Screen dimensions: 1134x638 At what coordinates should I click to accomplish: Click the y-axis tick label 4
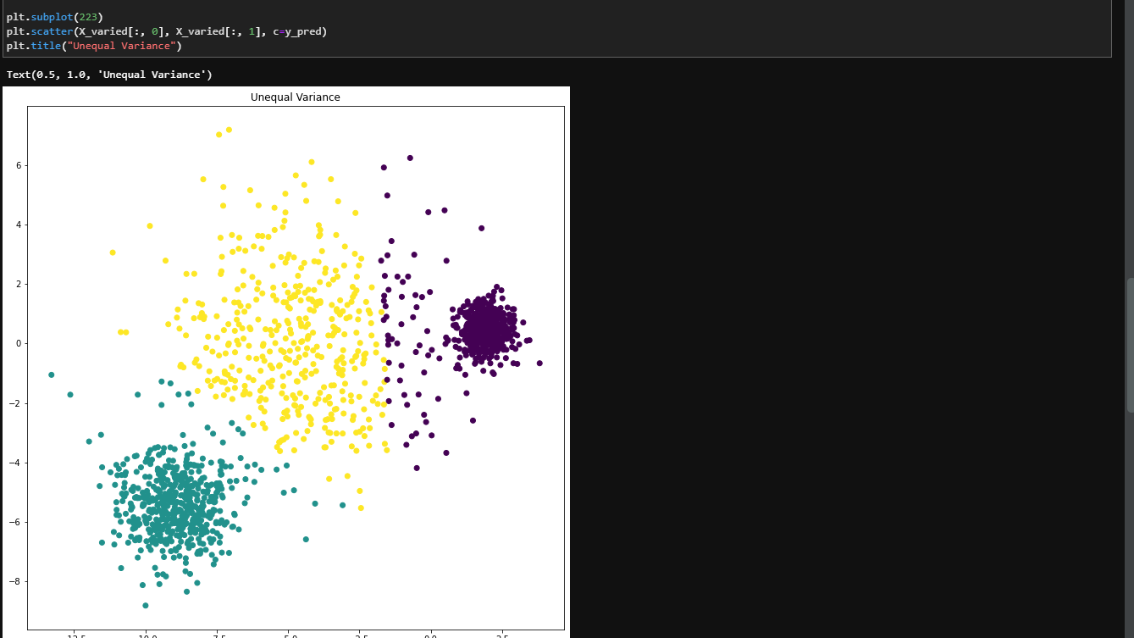coord(17,225)
